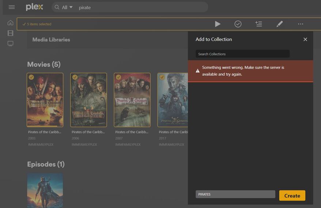The height and width of the screenshot is (208, 321).
Task: Click the title under the 2017 poster
Action: point(173,132)
